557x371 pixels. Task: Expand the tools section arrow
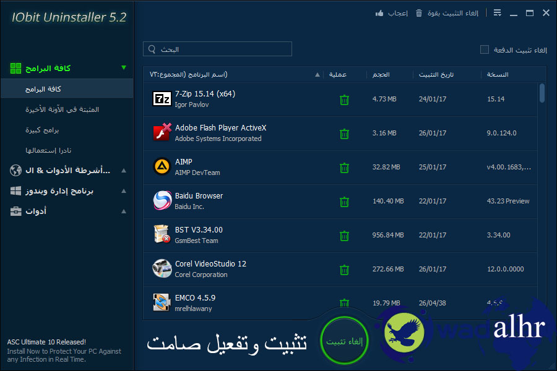[x=124, y=211]
